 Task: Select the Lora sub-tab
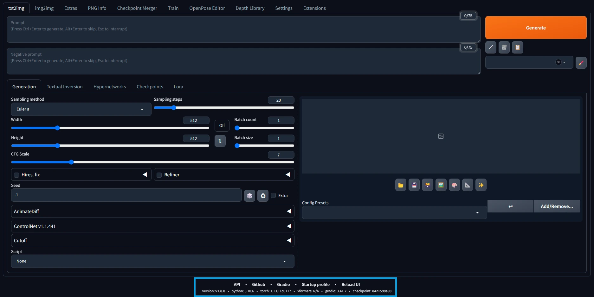tap(178, 87)
